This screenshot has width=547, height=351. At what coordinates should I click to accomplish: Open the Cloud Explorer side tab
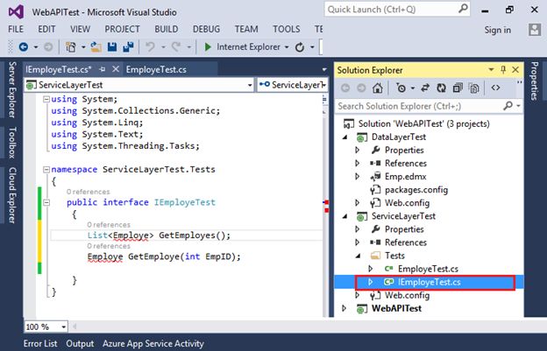[x=12, y=195]
